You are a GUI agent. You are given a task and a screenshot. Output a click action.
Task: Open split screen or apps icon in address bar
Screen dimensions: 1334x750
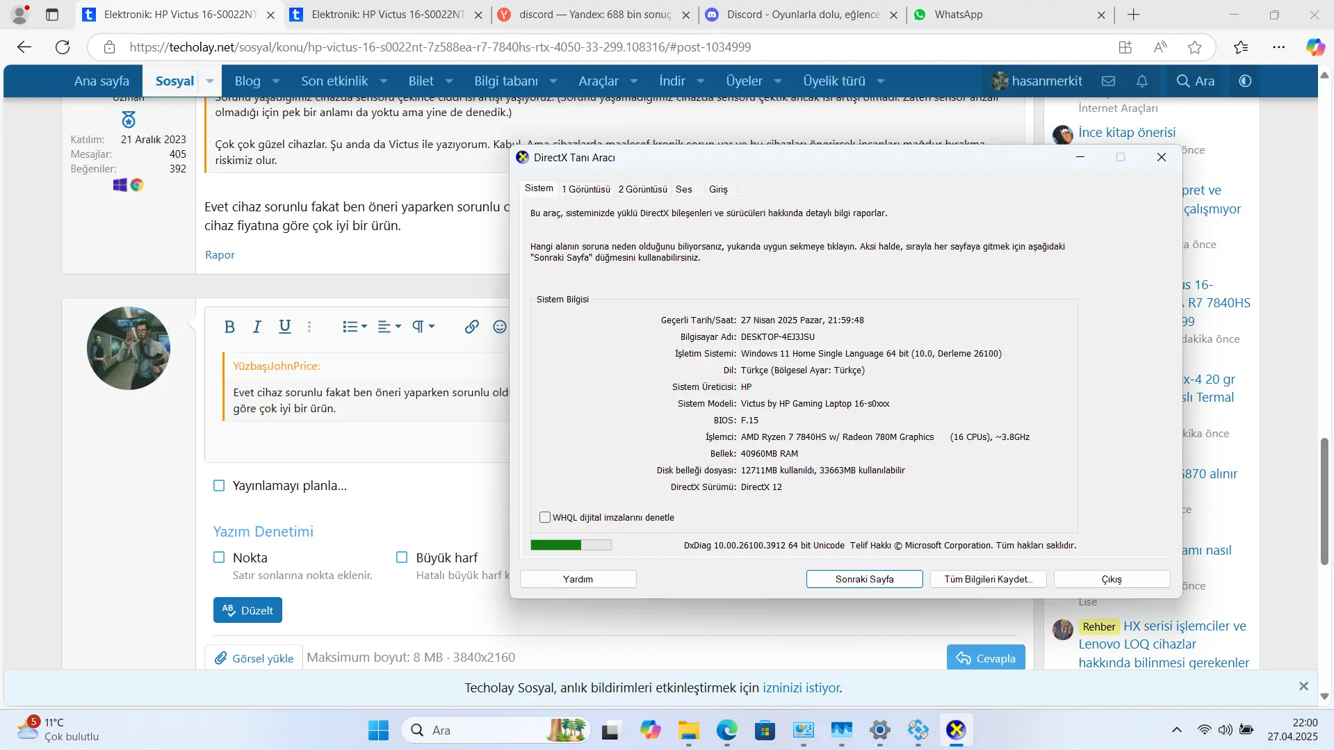click(1125, 47)
